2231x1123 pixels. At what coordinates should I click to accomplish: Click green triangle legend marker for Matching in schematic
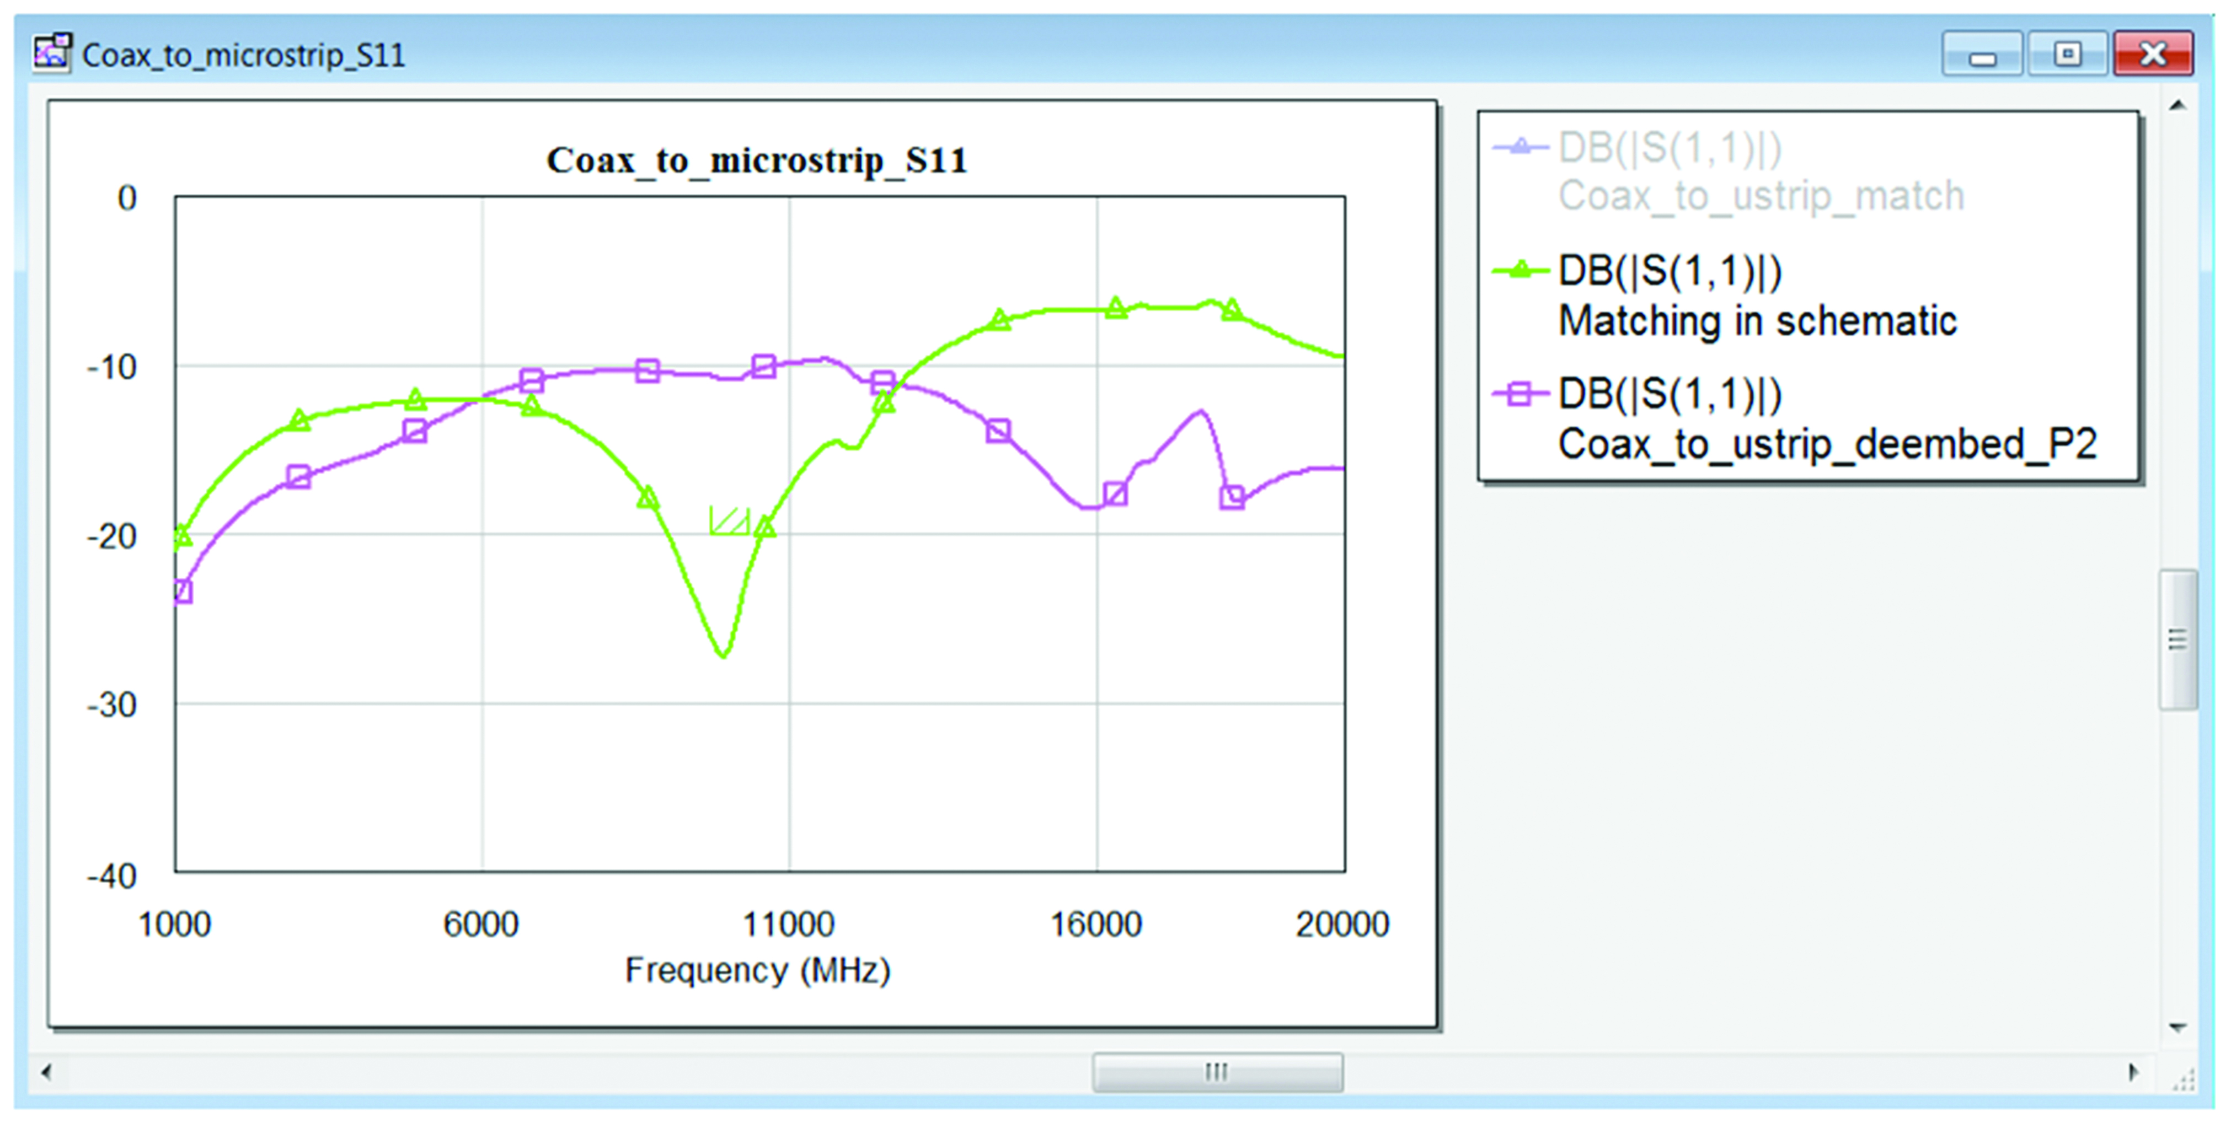(x=1521, y=270)
